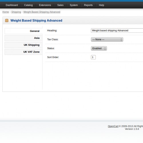This screenshot has height=143, width=143.
Task: Follow the Shipping breadcrumb link
Action: [16, 12]
